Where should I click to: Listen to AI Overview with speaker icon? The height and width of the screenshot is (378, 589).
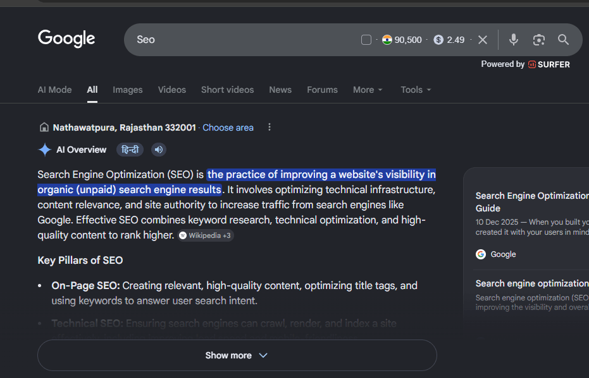[159, 150]
